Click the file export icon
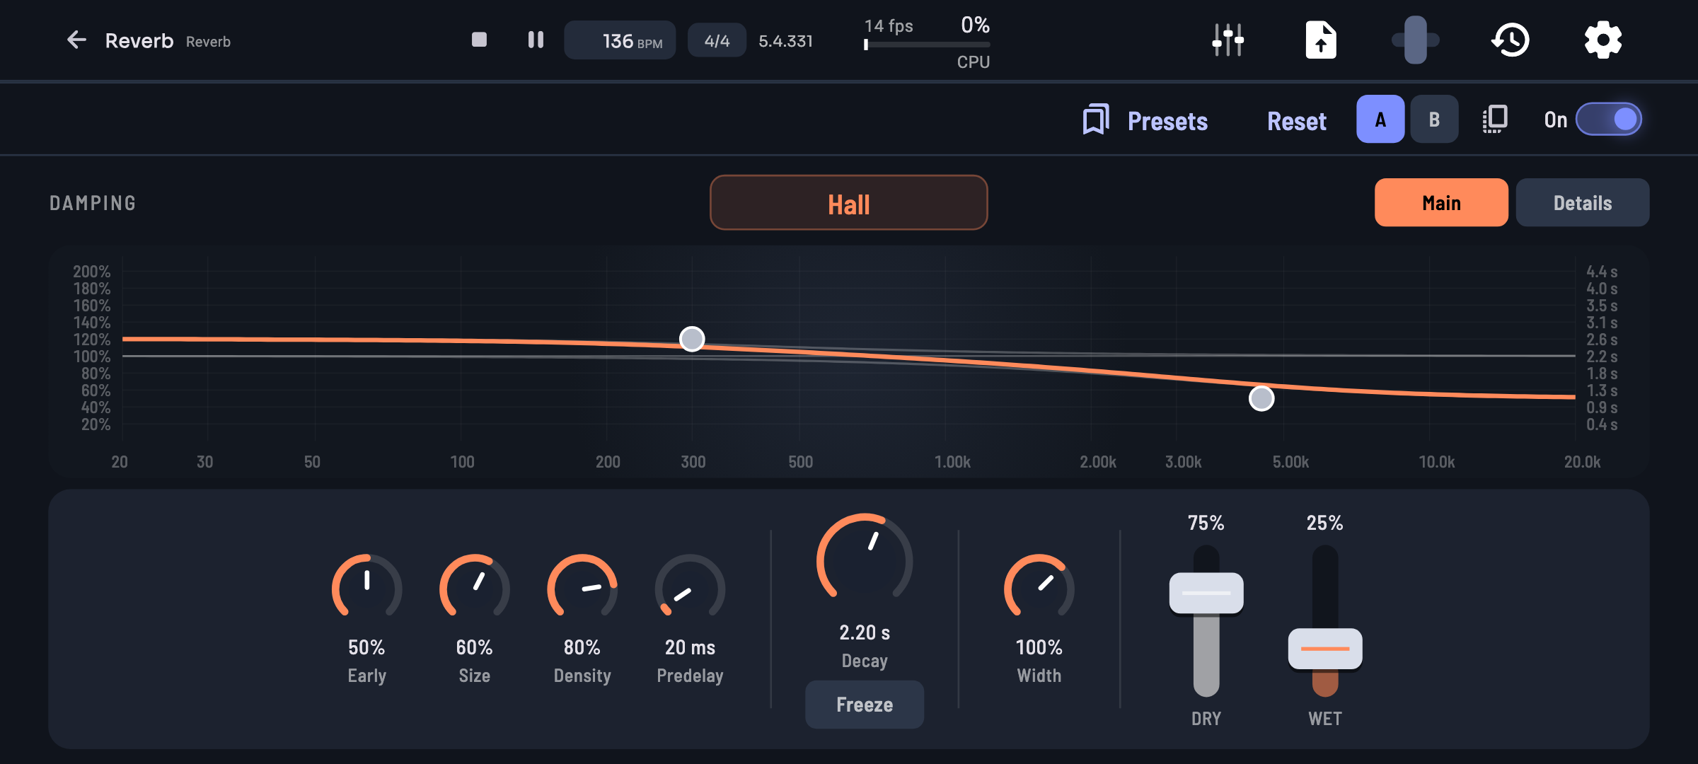This screenshot has width=1698, height=764. (1321, 40)
